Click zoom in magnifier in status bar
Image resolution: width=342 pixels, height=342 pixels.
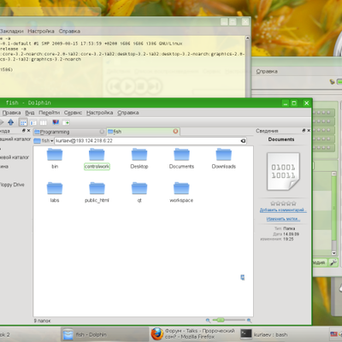click(249, 321)
